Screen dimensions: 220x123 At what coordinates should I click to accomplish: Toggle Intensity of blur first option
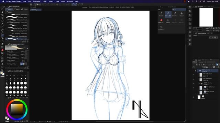click(x=21, y=64)
